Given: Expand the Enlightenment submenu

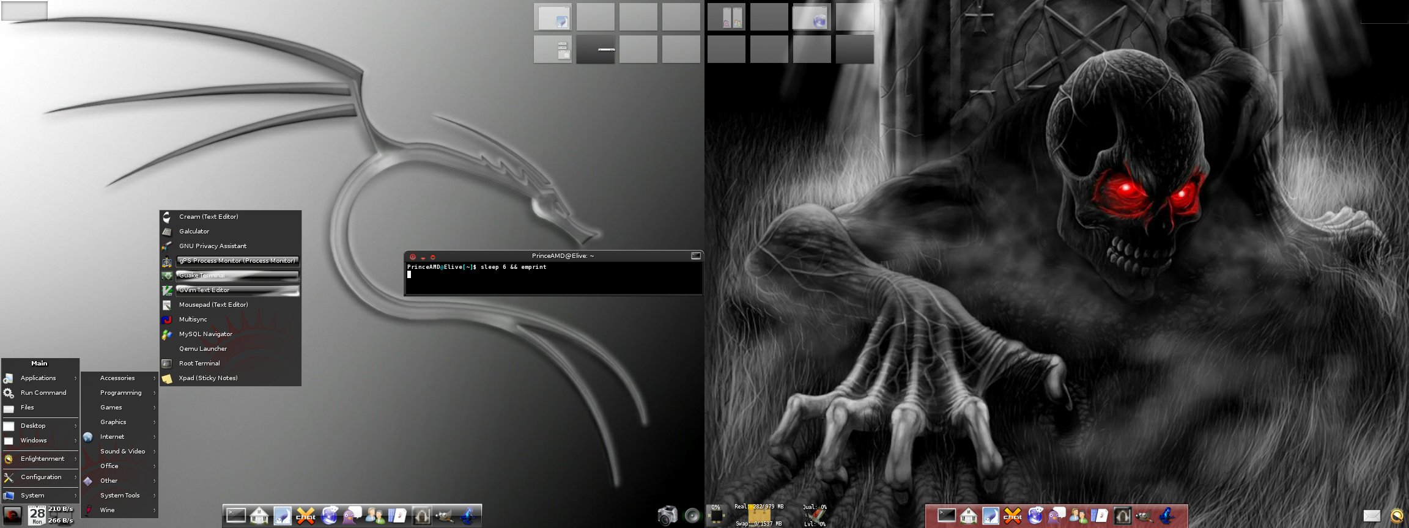Looking at the screenshot, I should pos(40,459).
